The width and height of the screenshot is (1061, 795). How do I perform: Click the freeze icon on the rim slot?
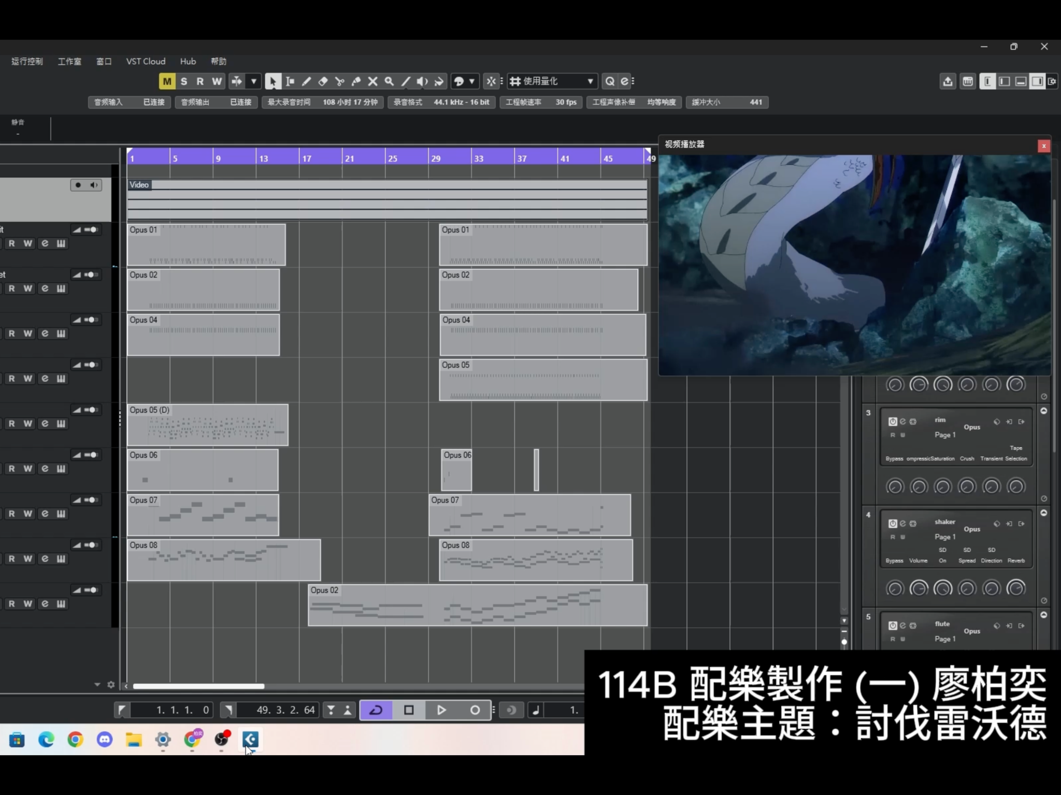(913, 422)
